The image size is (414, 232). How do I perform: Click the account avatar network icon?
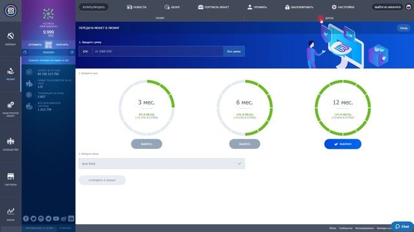[49, 14]
